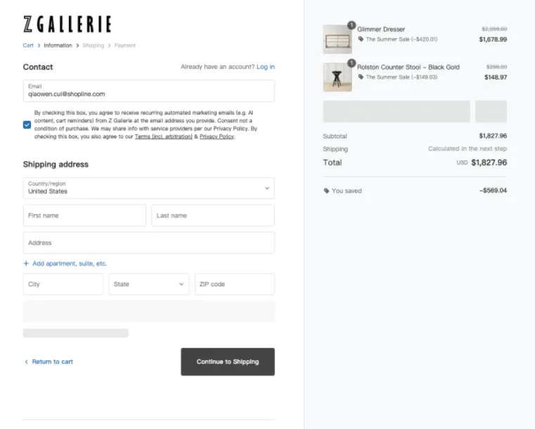Select the Payment breadcrumb step

coord(125,46)
